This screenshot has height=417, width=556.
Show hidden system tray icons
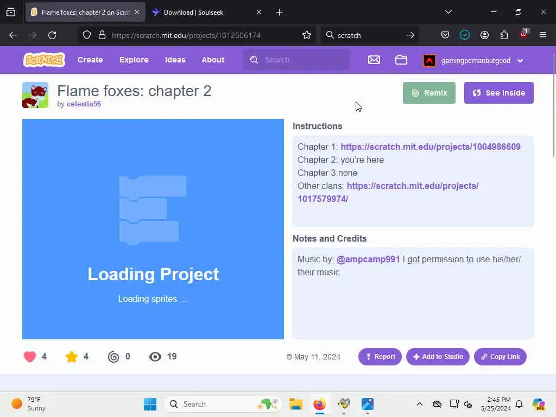[420, 404]
